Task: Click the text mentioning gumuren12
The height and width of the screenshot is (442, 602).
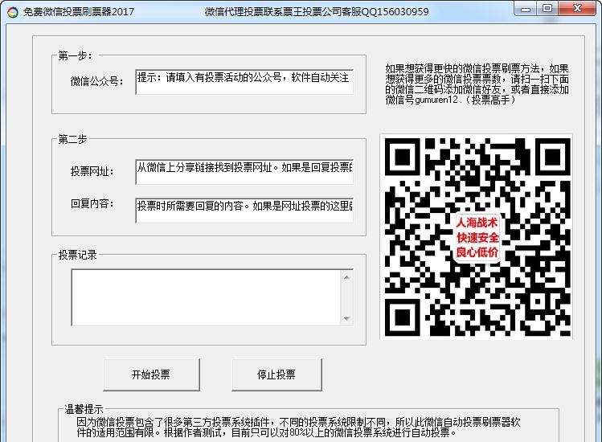Action: point(477,84)
